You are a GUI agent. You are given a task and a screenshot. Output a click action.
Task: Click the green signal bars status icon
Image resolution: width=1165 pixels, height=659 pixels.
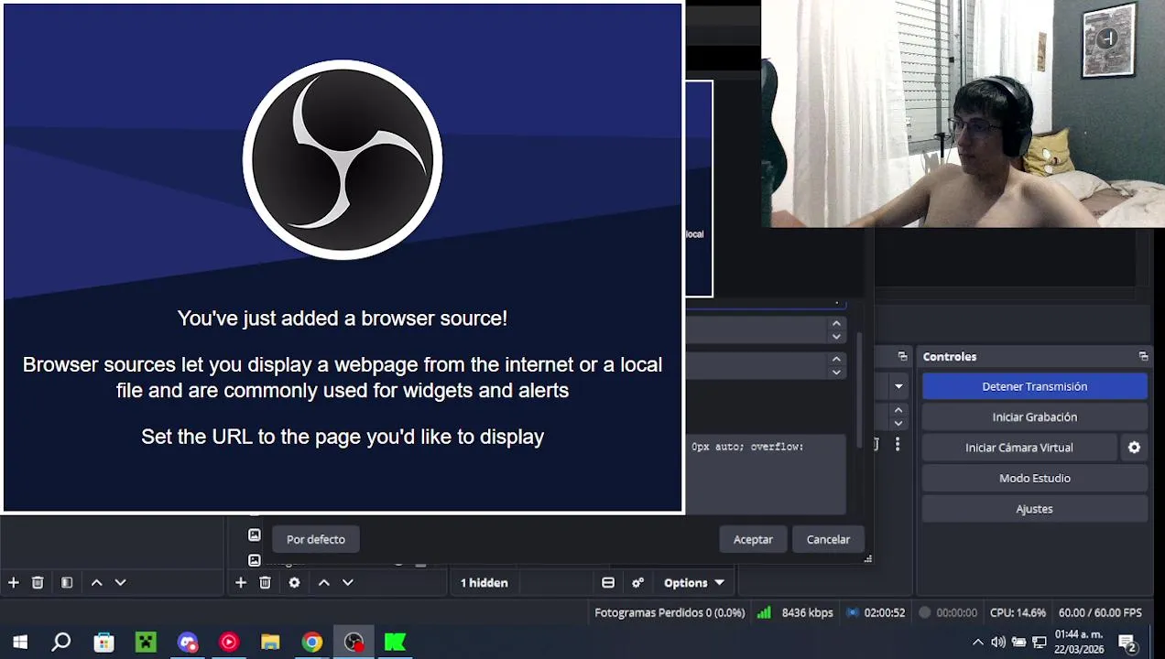pyautogui.click(x=764, y=612)
